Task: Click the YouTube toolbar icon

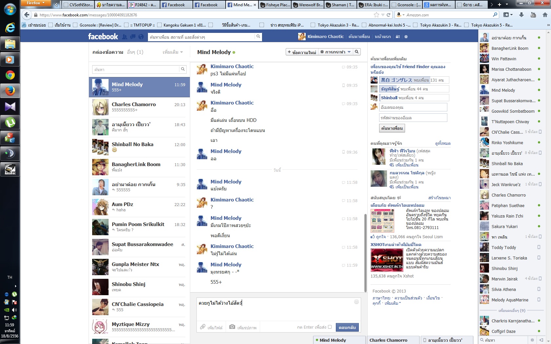Action: point(533,15)
